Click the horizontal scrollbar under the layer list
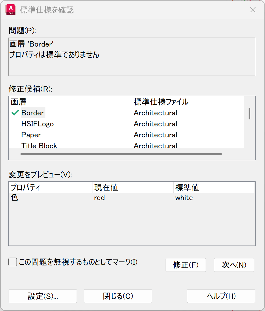 [x=121, y=154]
